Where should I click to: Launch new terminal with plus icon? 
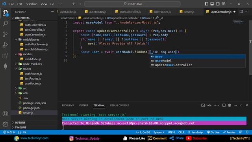point(215,105)
